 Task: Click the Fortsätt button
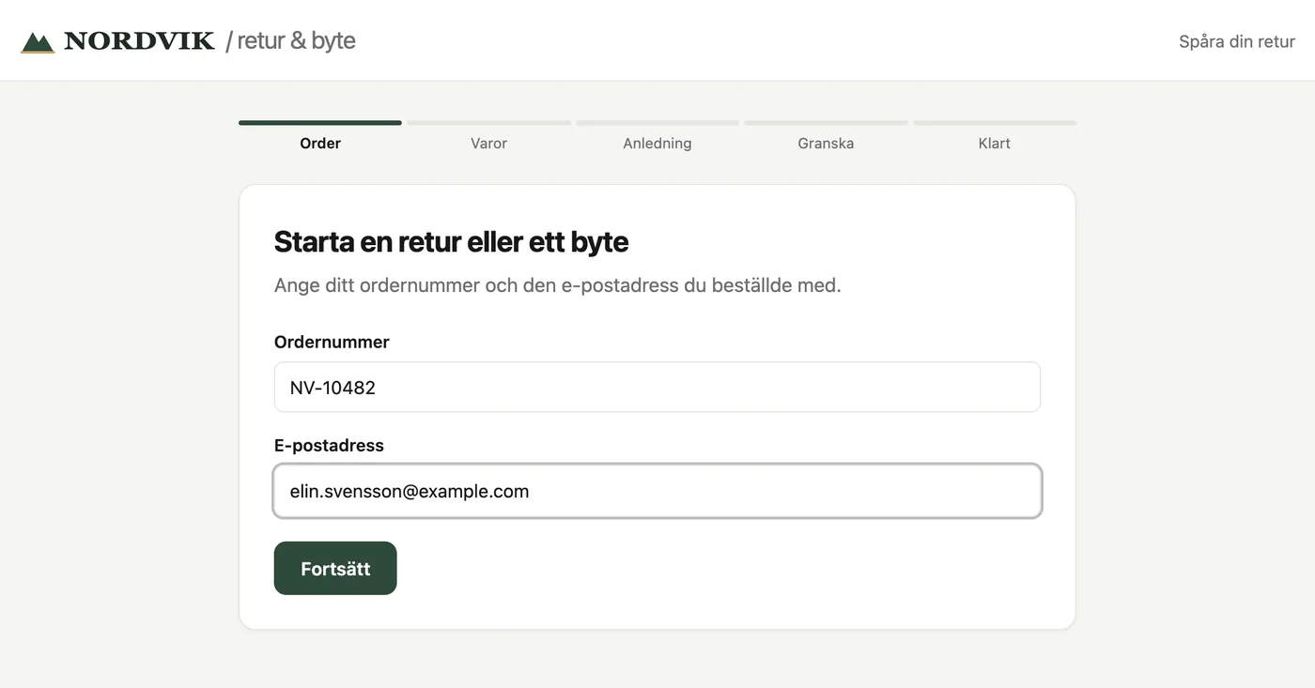[335, 568]
